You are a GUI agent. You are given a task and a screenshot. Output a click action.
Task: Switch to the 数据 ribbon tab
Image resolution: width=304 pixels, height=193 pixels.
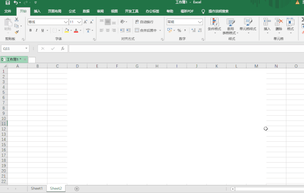(x=86, y=11)
